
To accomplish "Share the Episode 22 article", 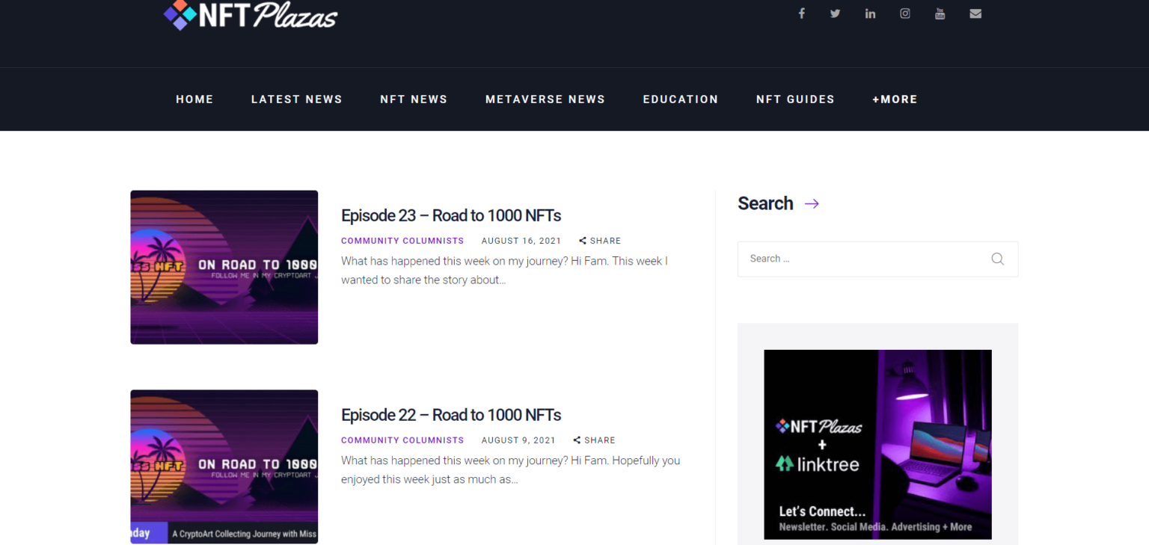I will click(595, 440).
